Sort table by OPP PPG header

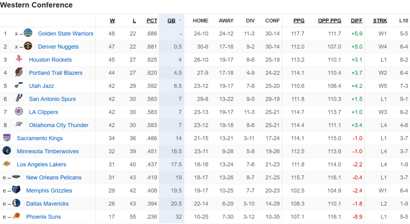pos(329,21)
